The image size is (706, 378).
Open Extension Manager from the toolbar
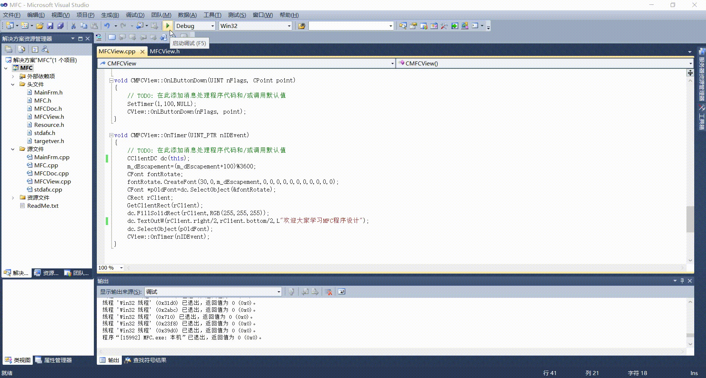465,26
